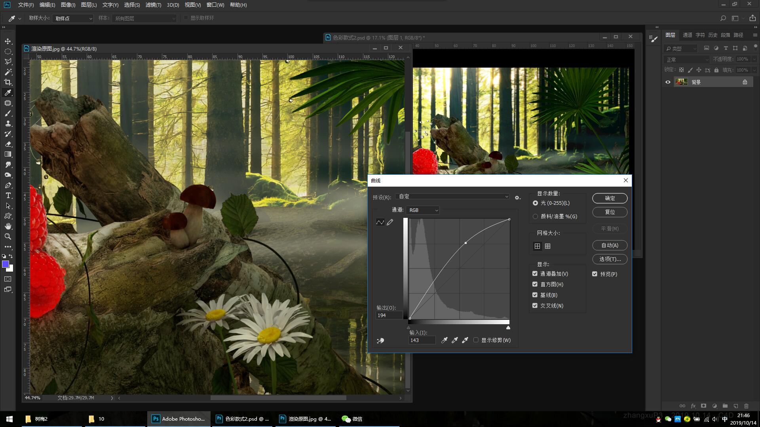The height and width of the screenshot is (427, 760).
Task: Open the 文件(F) menu
Action: pyautogui.click(x=26, y=5)
